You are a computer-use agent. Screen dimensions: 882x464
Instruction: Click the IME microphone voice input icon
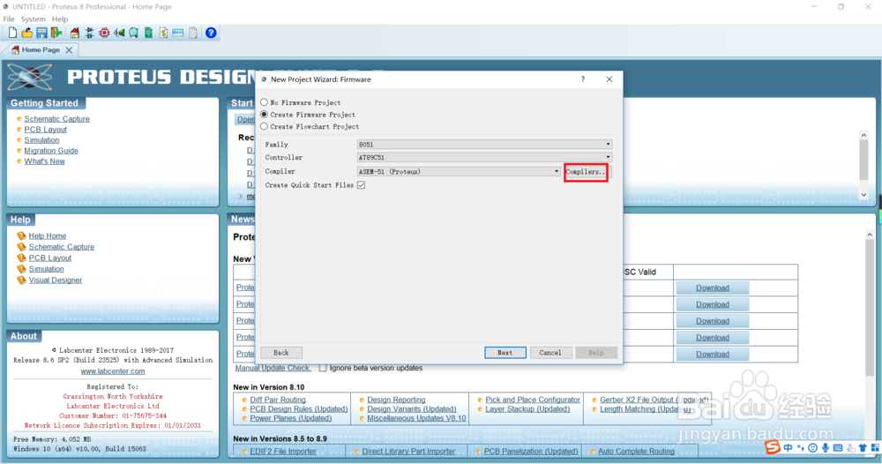826,448
